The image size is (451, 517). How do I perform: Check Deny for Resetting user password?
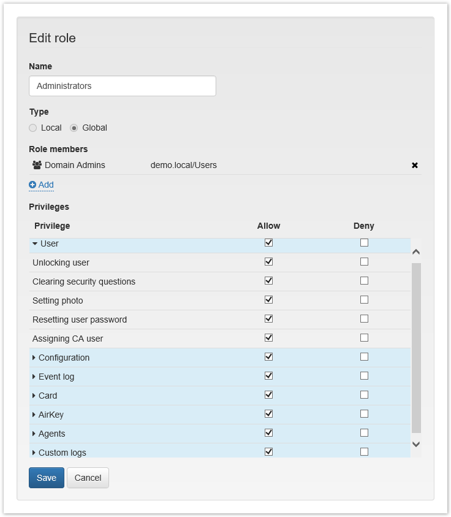click(365, 319)
